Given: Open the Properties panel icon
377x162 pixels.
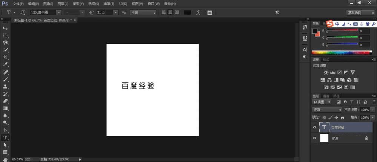Looking at the screenshot, I should click(305, 38).
